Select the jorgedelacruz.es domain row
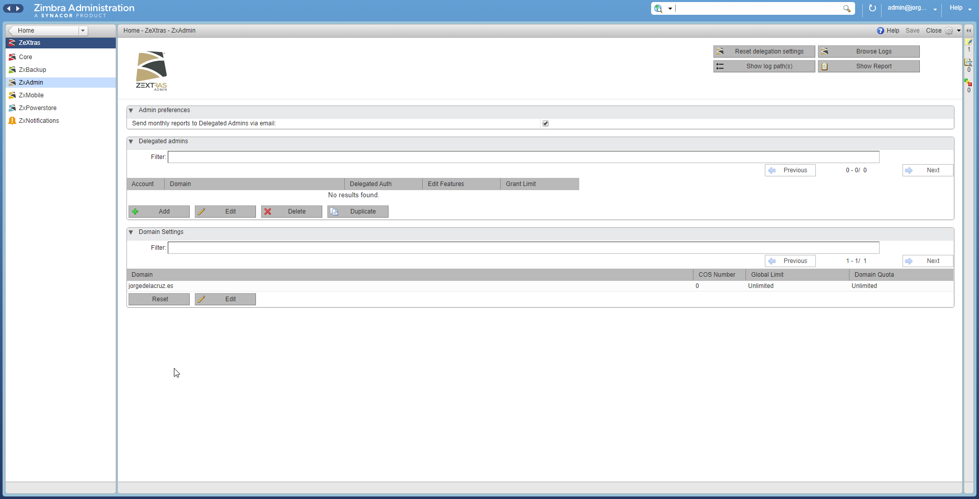This screenshot has width=979, height=499. [x=540, y=286]
